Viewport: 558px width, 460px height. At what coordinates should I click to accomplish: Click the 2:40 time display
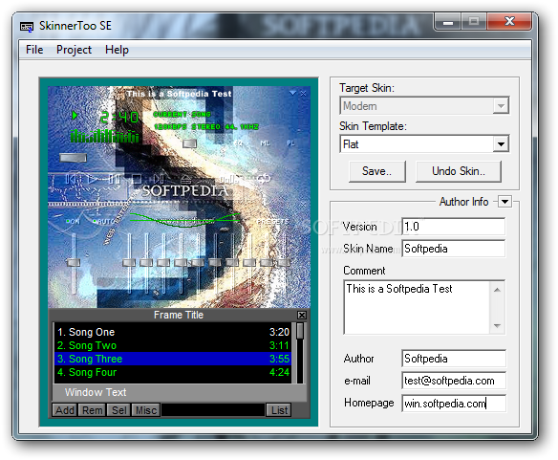pyautogui.click(x=119, y=117)
